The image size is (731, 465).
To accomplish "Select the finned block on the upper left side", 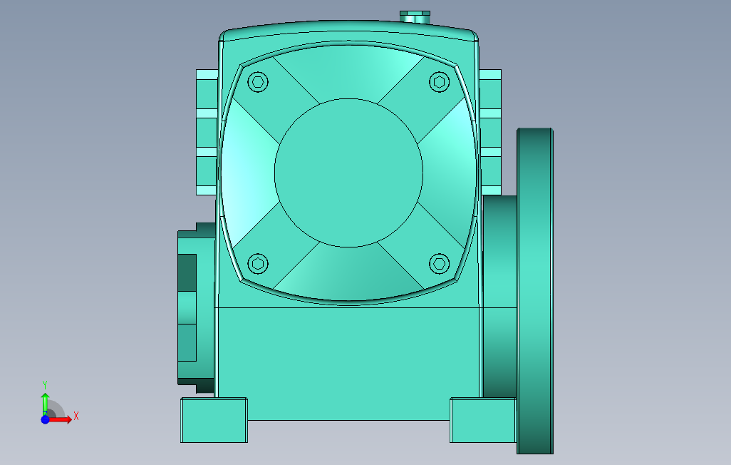I will 207,132.
